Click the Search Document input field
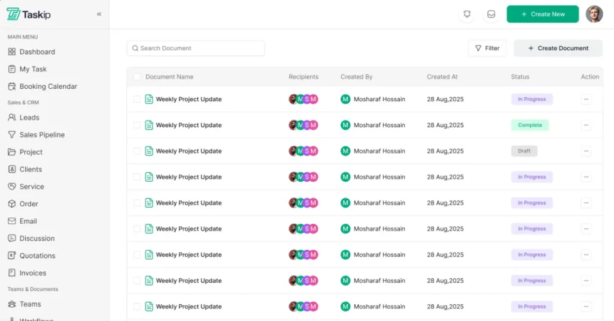 click(x=195, y=49)
